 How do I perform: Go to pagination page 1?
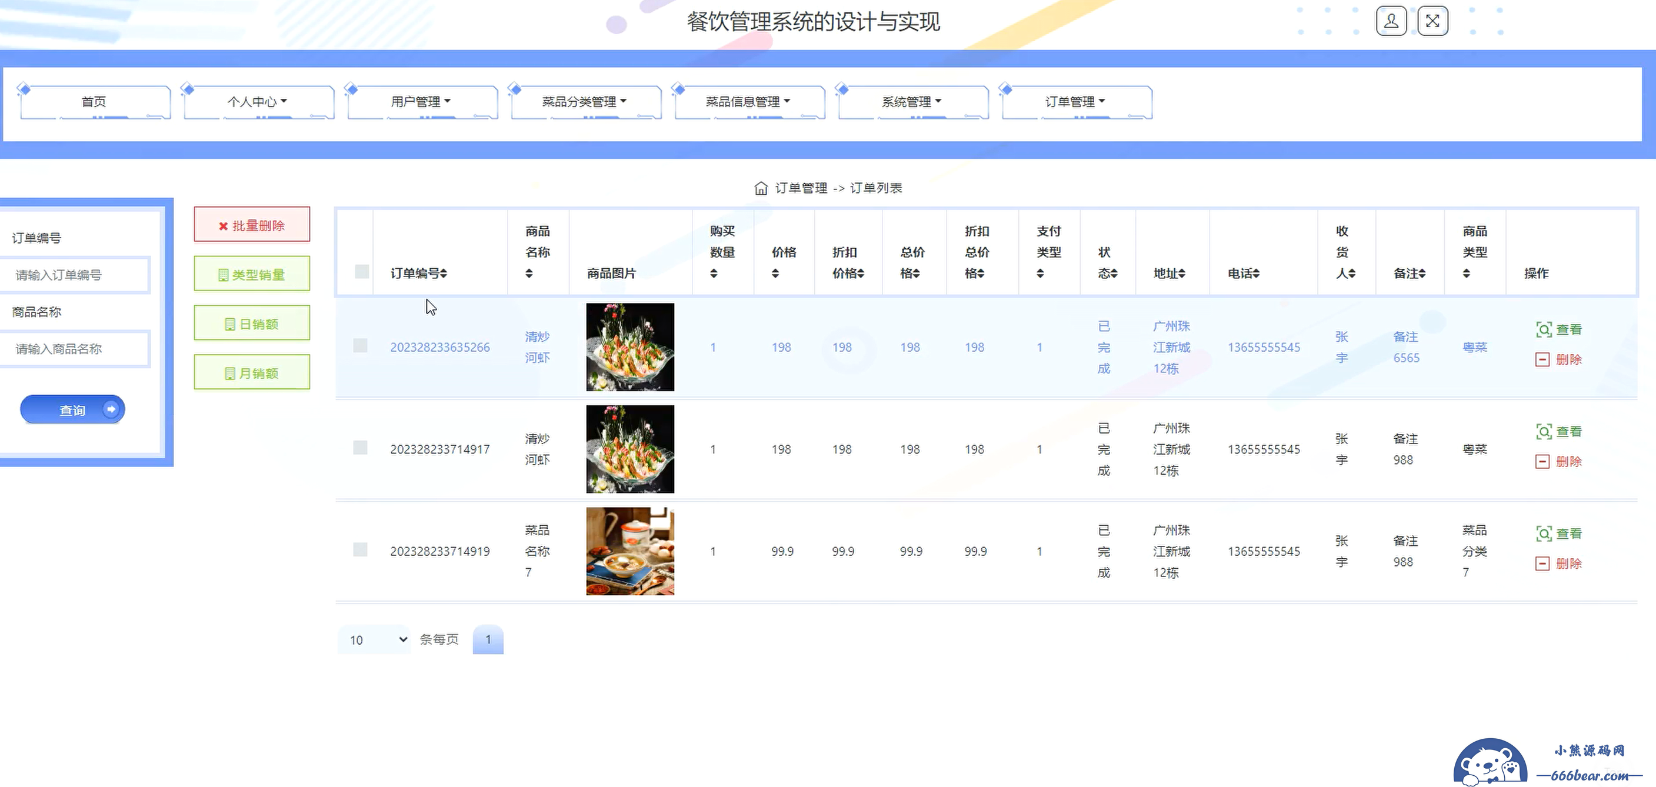point(488,640)
